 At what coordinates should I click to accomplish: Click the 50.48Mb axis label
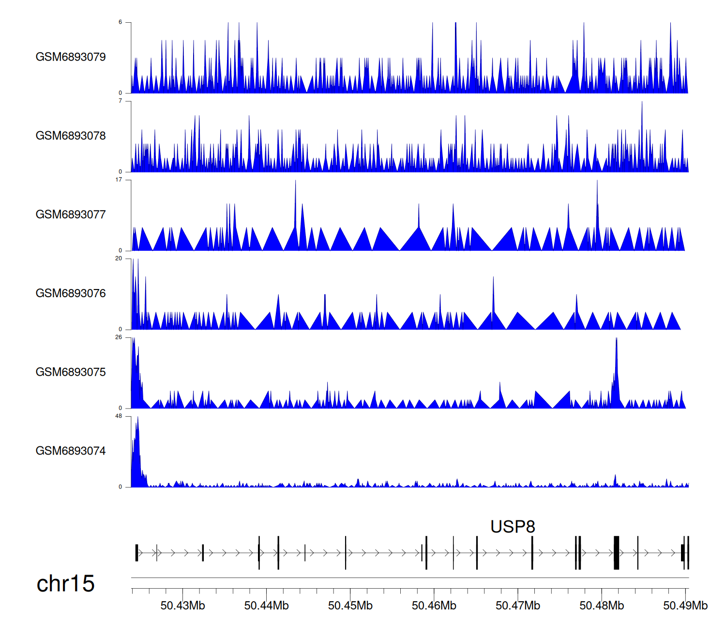click(x=602, y=606)
